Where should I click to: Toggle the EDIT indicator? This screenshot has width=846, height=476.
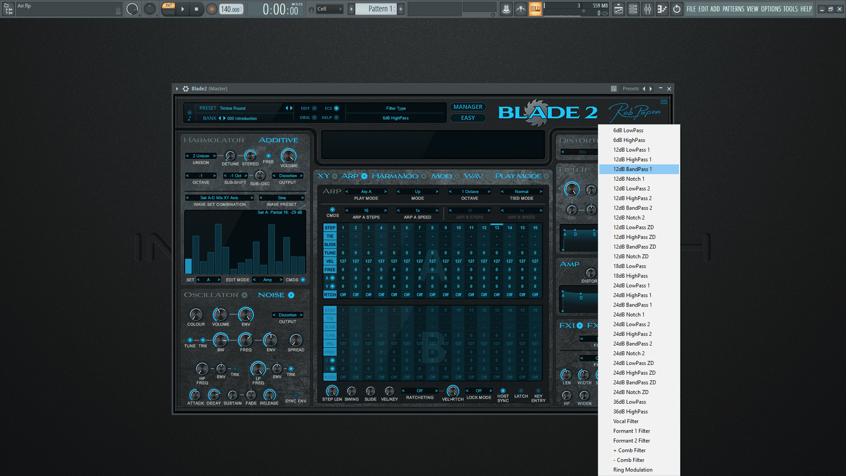[x=314, y=108]
